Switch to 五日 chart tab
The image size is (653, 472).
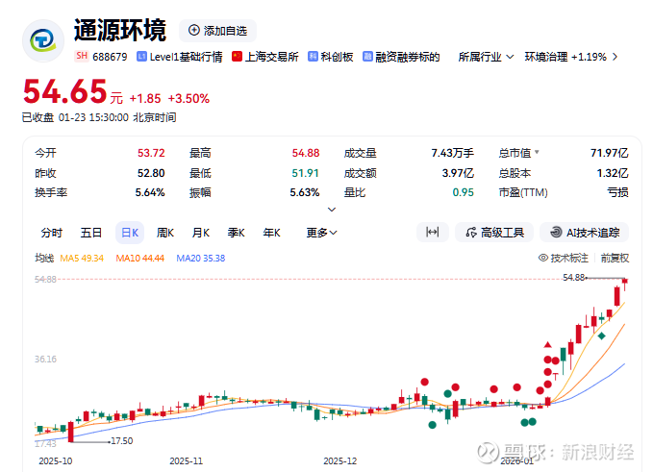click(x=90, y=233)
